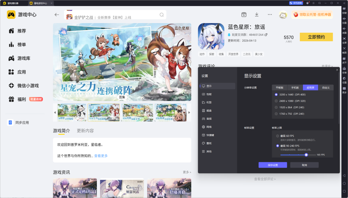The image size is (348, 198).
Task: Click the 保存设置 button
Action: 273,165
